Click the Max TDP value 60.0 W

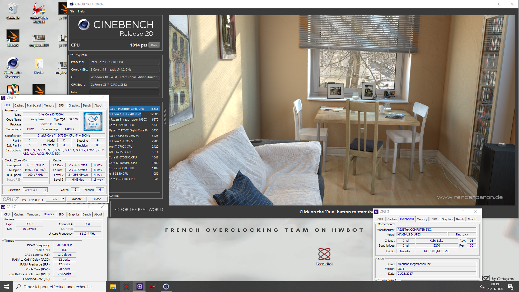pyautogui.click(x=73, y=119)
